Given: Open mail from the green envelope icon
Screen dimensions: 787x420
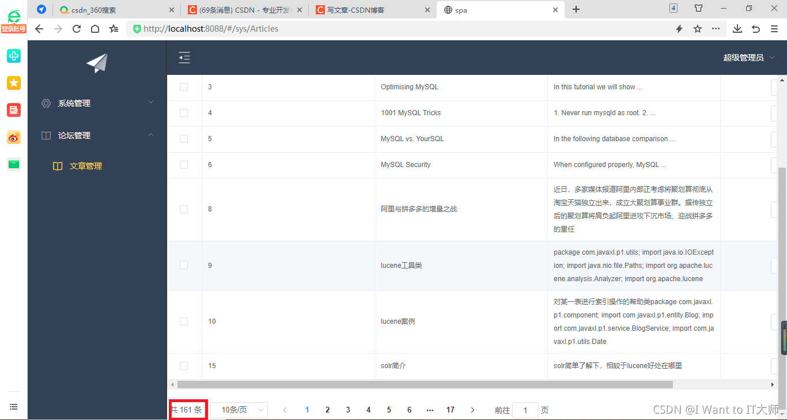Looking at the screenshot, I should 13,164.
